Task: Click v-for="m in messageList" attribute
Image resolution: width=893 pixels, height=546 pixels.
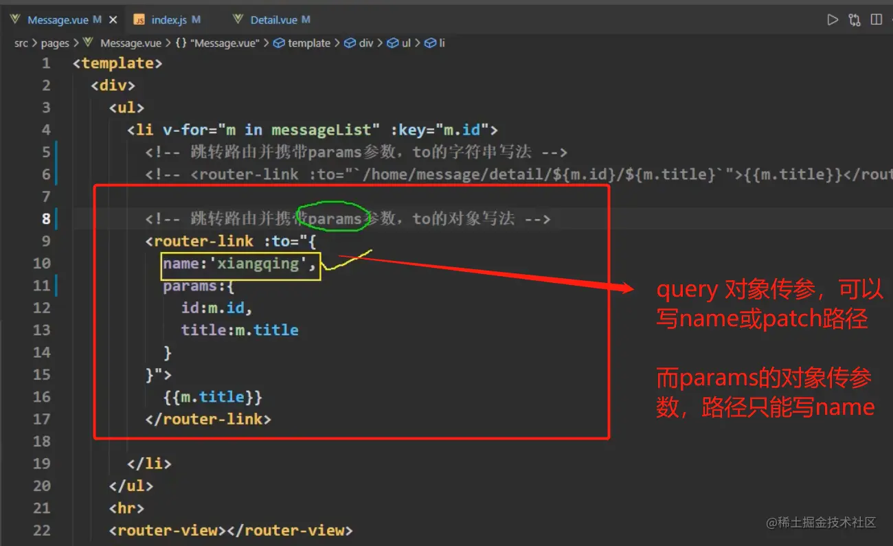Action: pyautogui.click(x=271, y=130)
